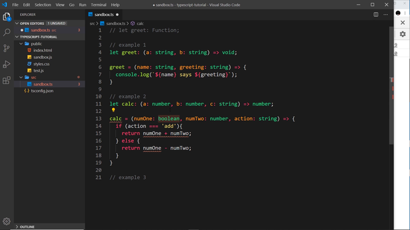Screen dimensions: 410x230
Task: Click the sandbox.ts breadcrumb segment
Action: point(115,24)
